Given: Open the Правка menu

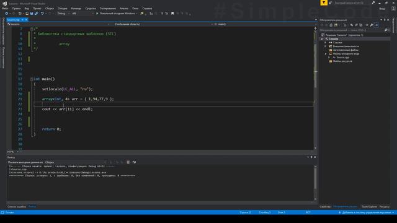Looking at the screenshot, I should point(16,8).
